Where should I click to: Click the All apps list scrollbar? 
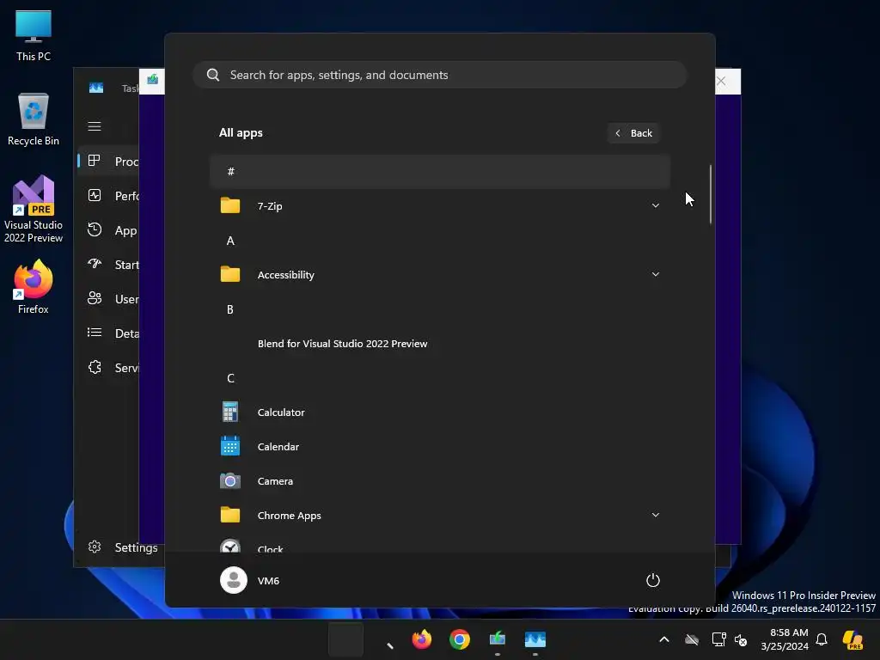tap(711, 194)
